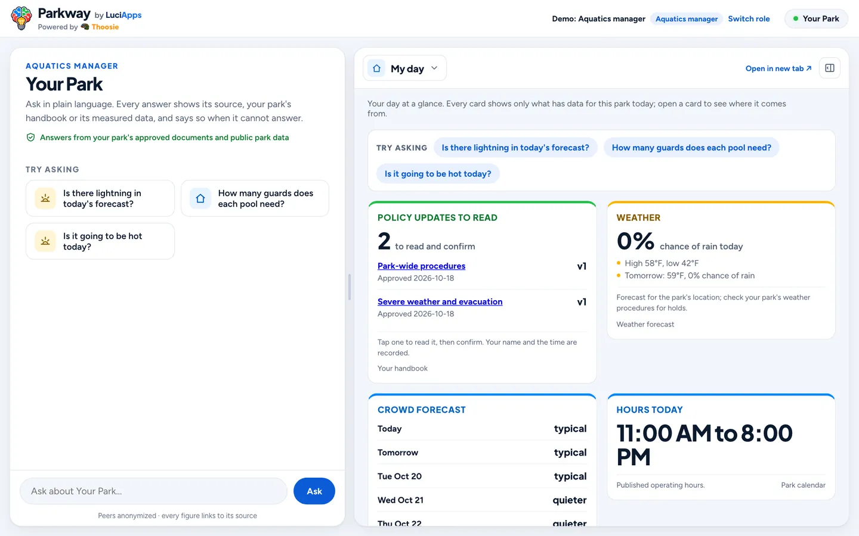Click the panel divider resize handle
Screen dimensions: 859x536
[350, 287]
